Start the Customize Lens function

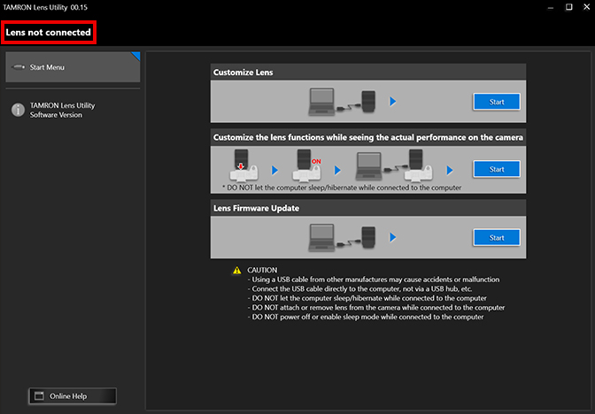click(497, 102)
